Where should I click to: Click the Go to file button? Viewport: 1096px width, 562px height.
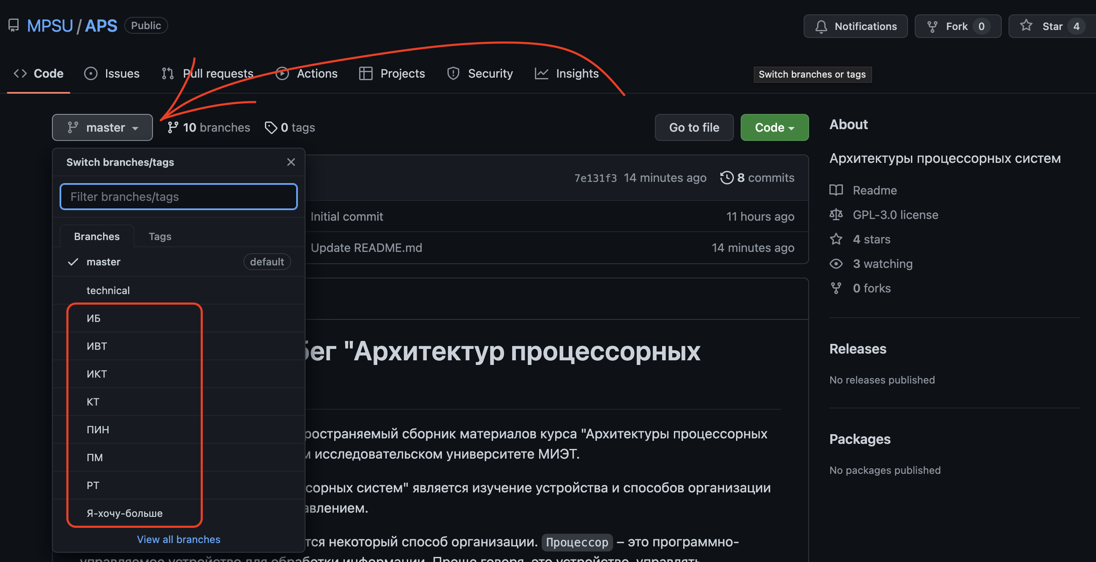pyautogui.click(x=693, y=127)
